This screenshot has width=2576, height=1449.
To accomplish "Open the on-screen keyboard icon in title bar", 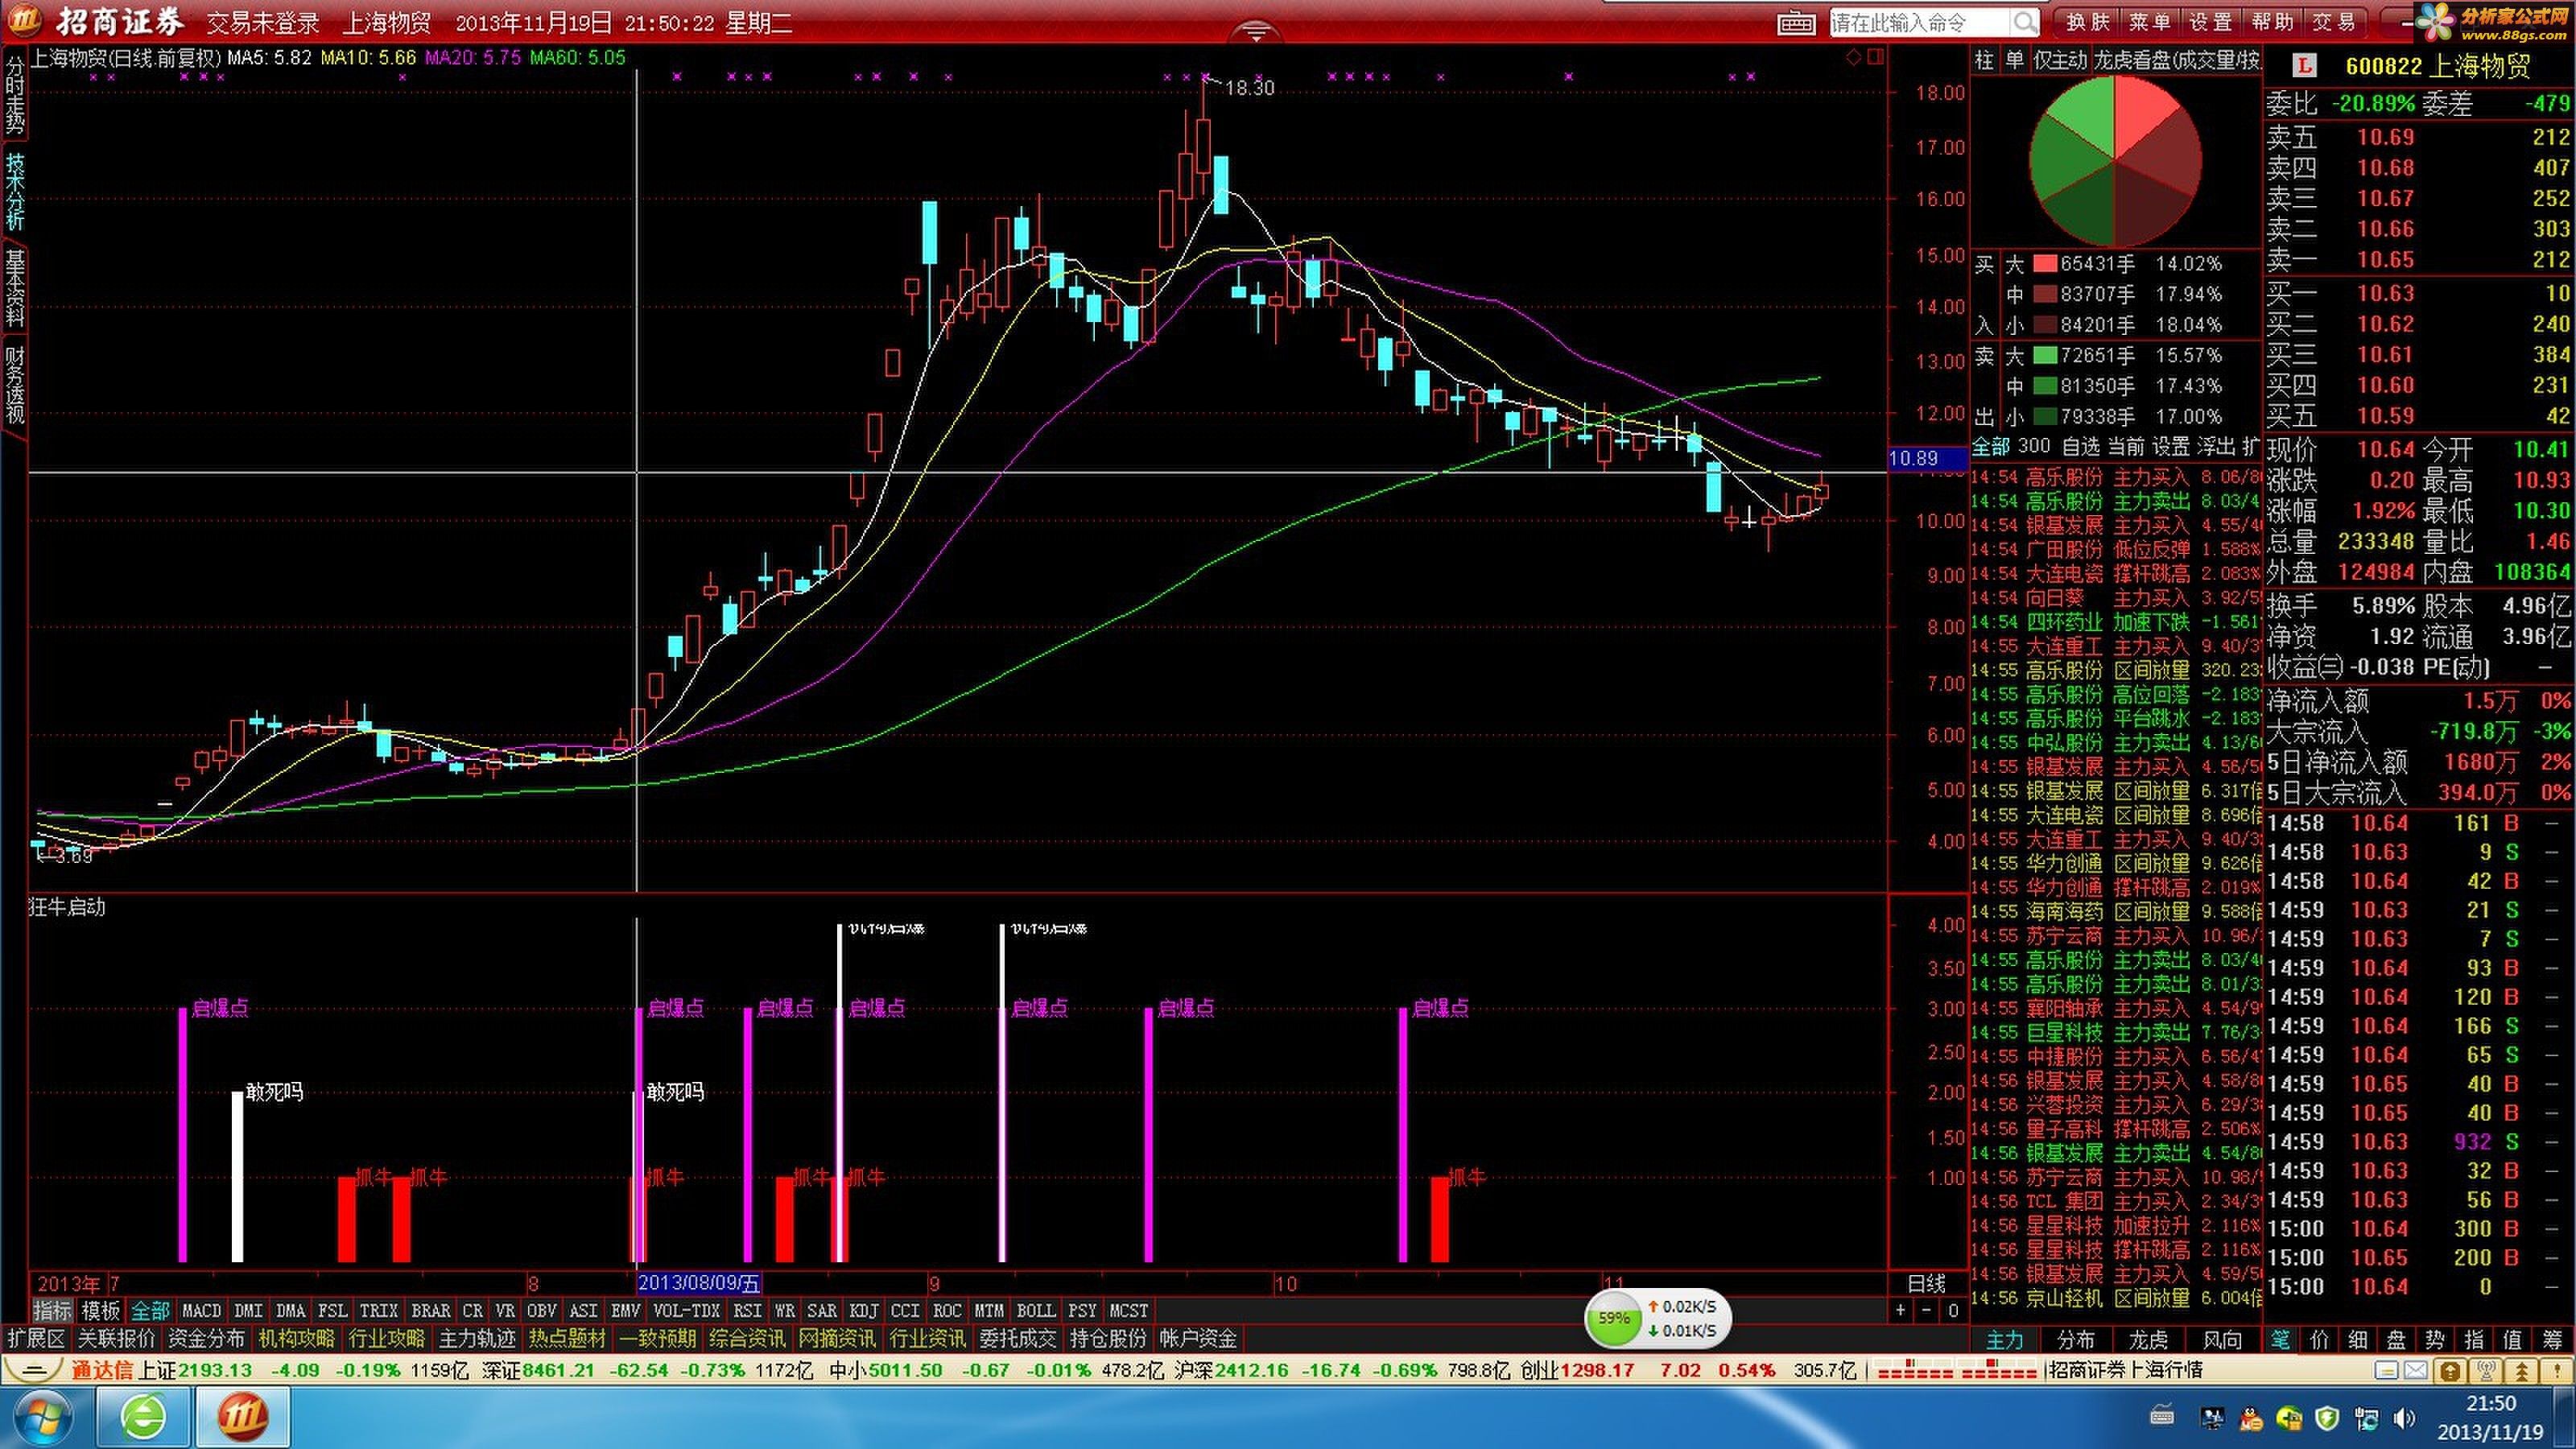I will (x=1796, y=23).
